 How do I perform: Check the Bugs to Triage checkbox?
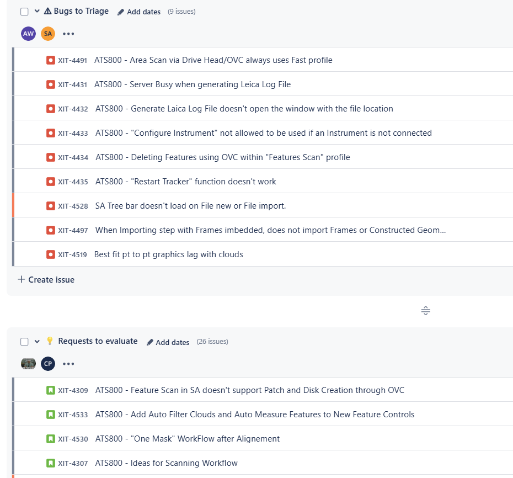click(x=24, y=12)
